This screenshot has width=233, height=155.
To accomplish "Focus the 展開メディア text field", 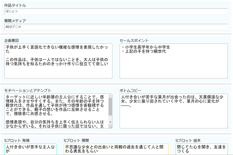I will point(115,27).
